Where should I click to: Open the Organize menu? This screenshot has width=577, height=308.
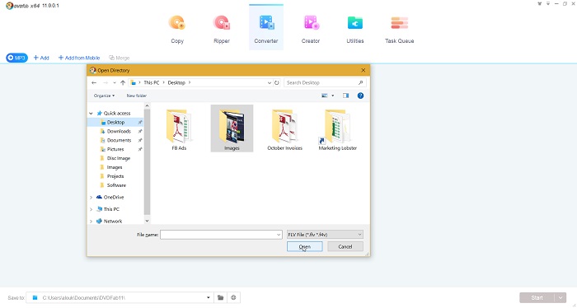[104, 96]
